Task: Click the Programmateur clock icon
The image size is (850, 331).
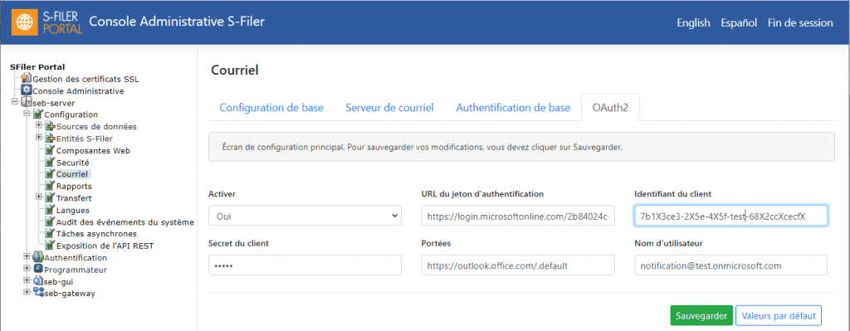Action: coord(38,270)
